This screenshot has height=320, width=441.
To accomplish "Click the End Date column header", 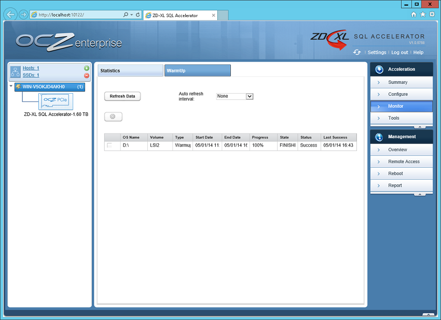I will (x=236, y=137).
